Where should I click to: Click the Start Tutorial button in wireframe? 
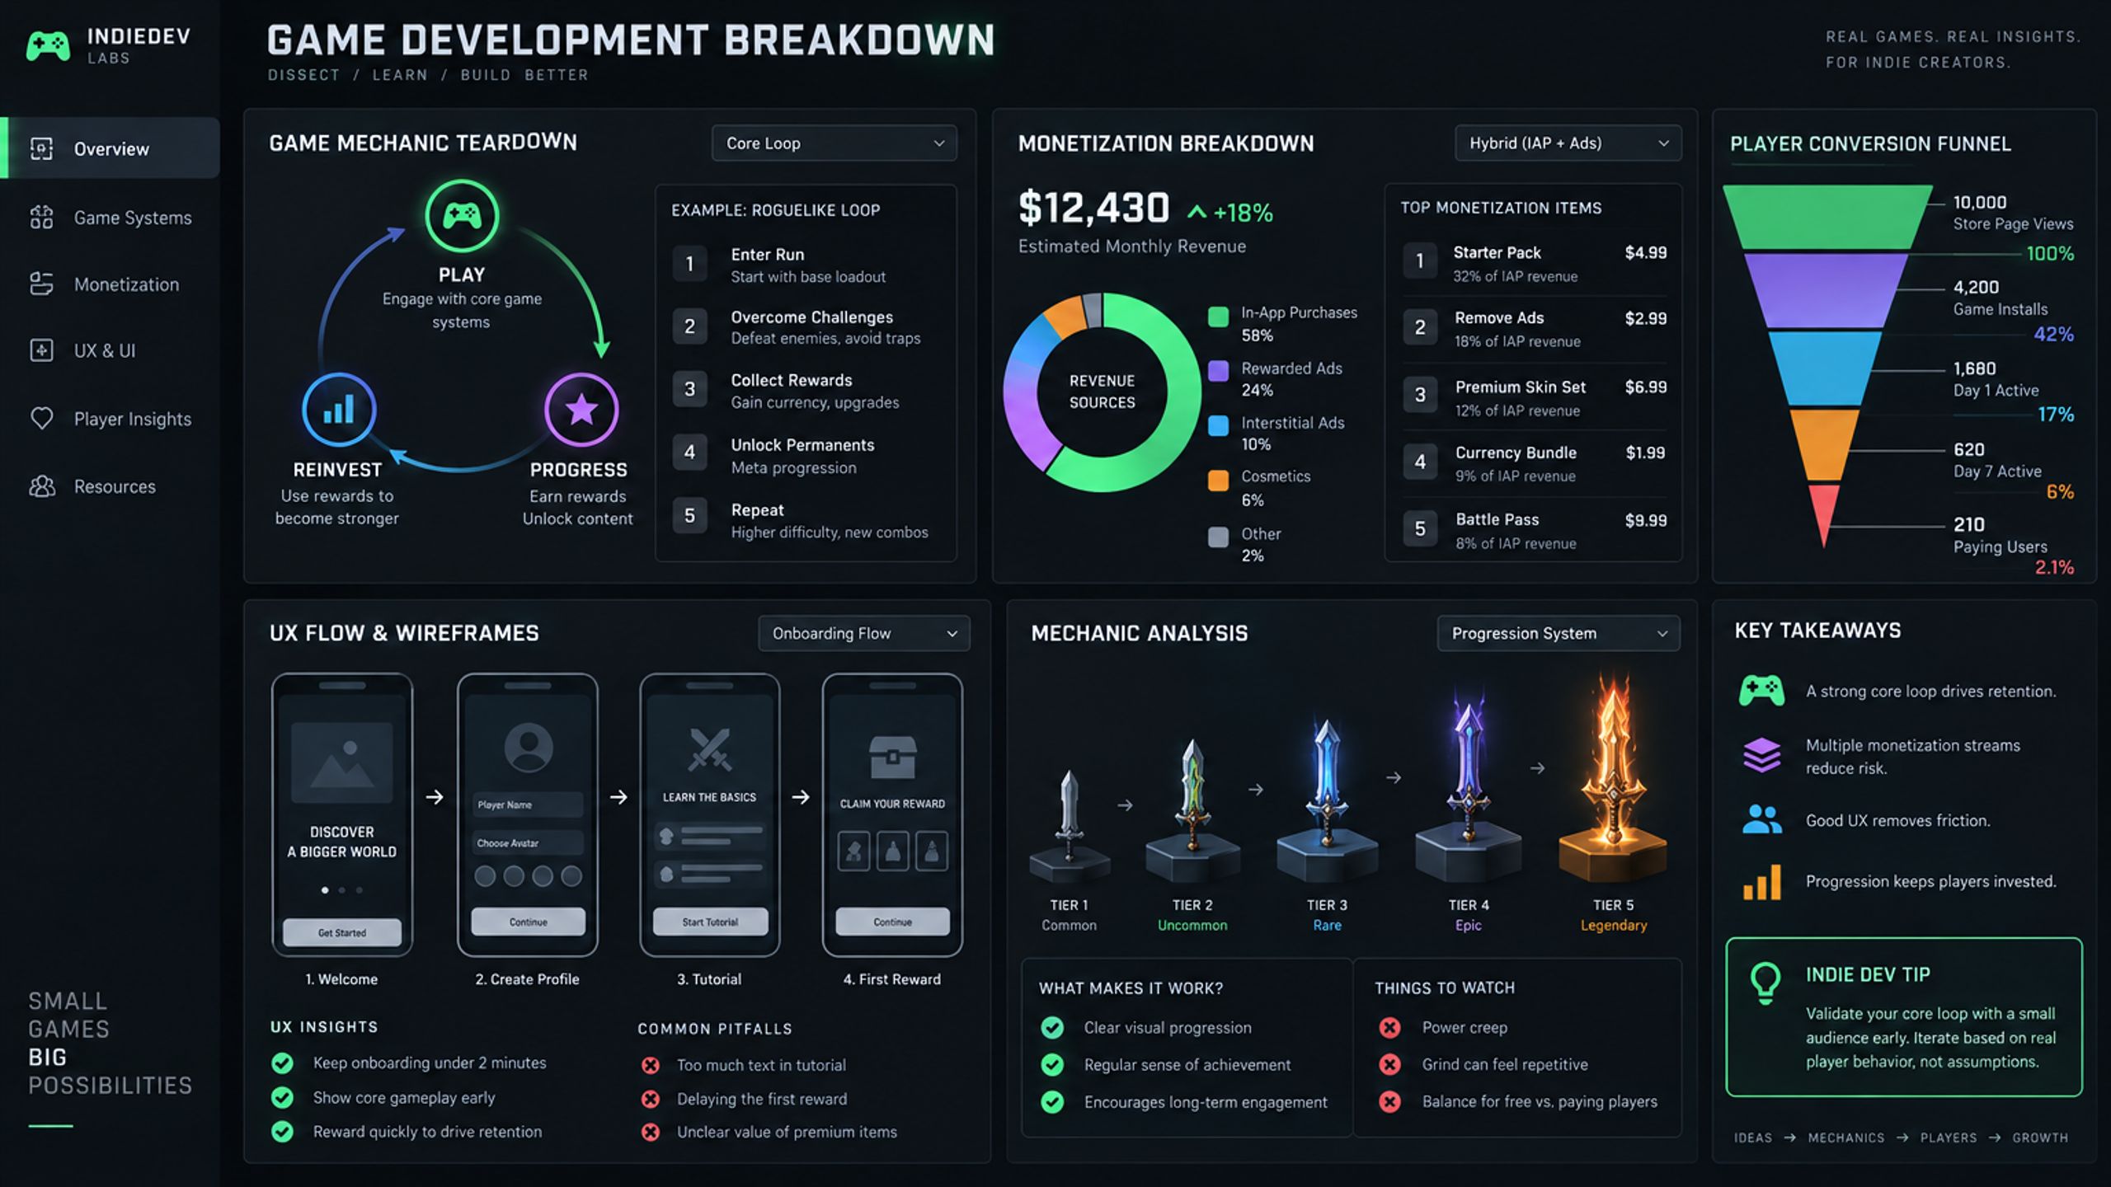710,922
